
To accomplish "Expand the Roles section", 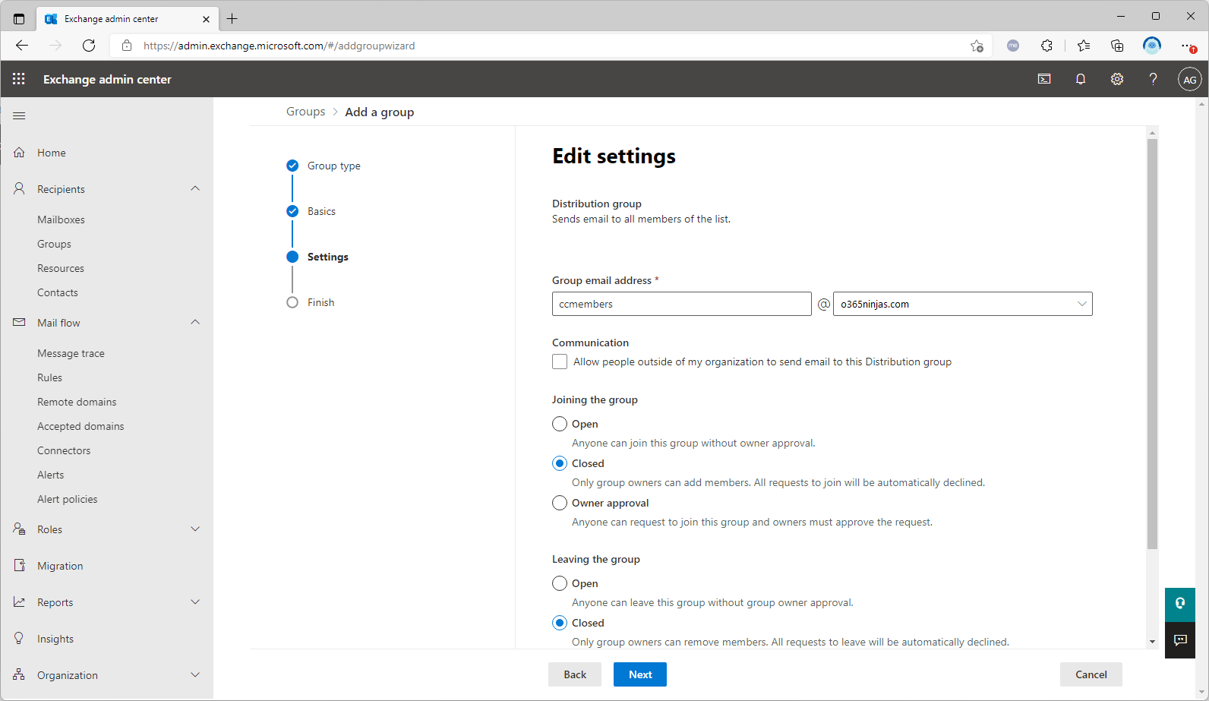I will 195,529.
